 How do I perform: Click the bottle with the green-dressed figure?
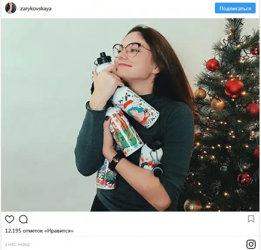click(124, 131)
